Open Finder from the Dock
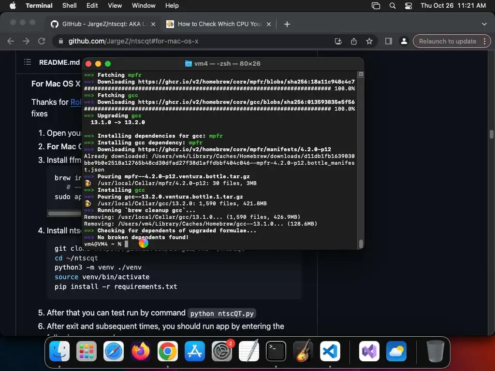The image size is (495, 371). tap(59, 351)
